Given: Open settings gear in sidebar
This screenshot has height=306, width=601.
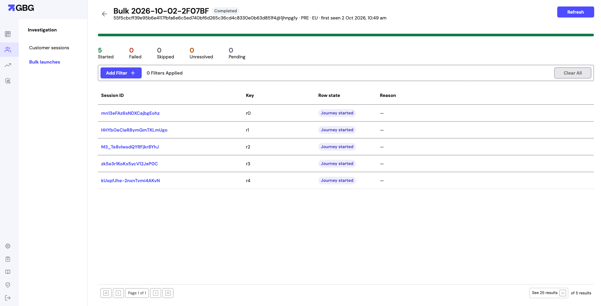Looking at the screenshot, I should click(8, 246).
